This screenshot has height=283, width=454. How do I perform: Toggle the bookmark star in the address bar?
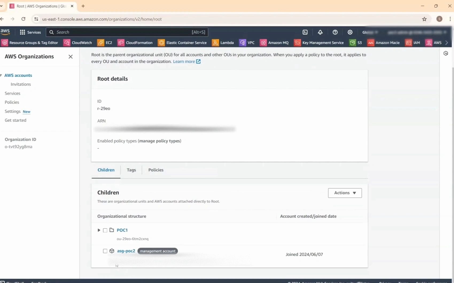[425, 19]
